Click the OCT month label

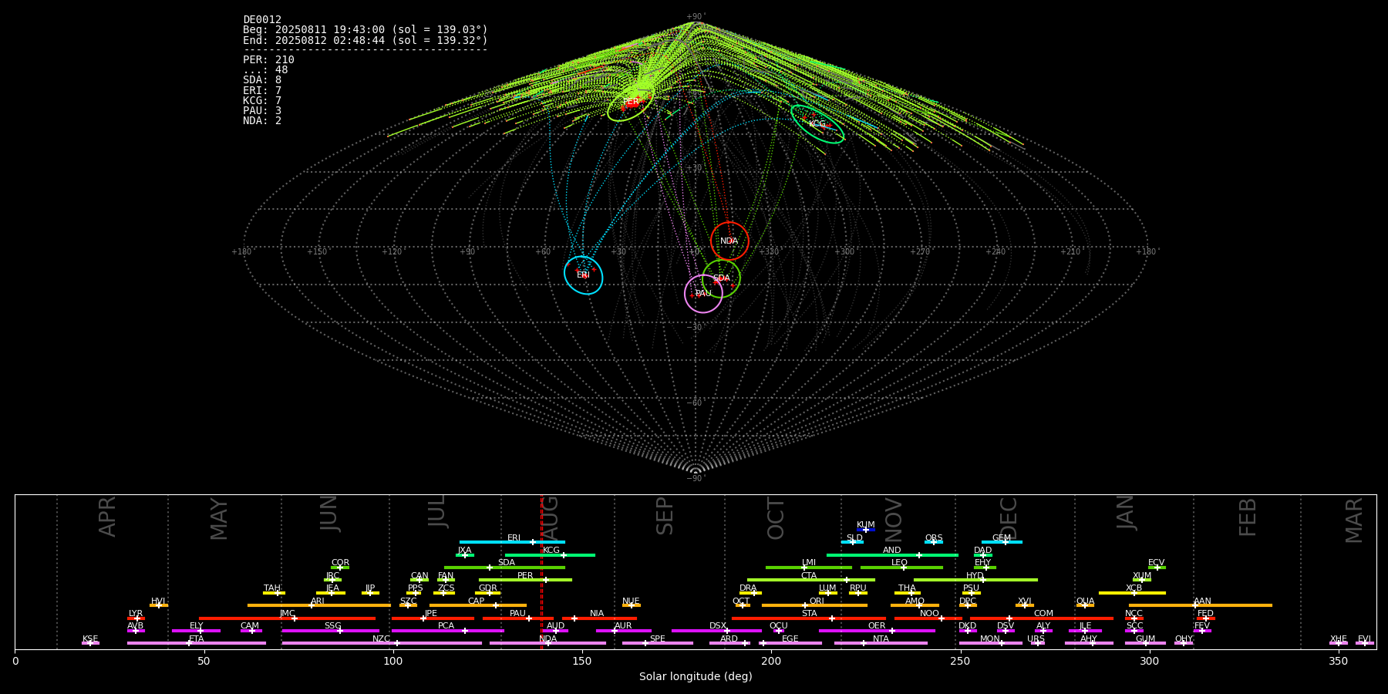tap(776, 518)
